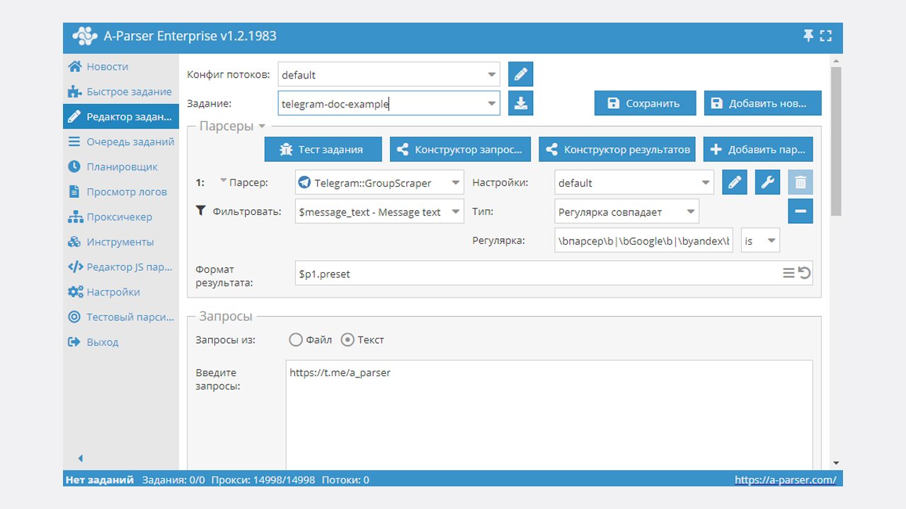This screenshot has width=906, height=509.
Task: Open Настройки in the sidebar
Action: [120, 292]
